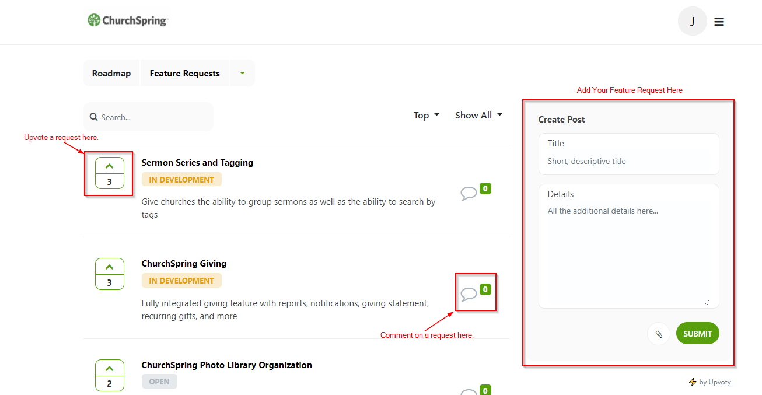Open the Show All filter dropdown
762x395 pixels.
[478, 116]
